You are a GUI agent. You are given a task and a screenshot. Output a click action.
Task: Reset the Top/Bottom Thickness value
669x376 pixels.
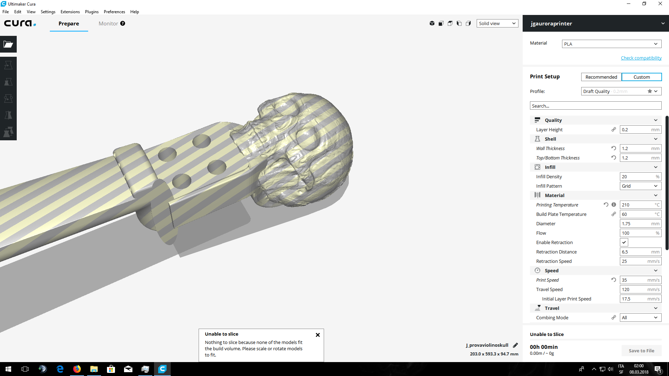click(x=614, y=158)
